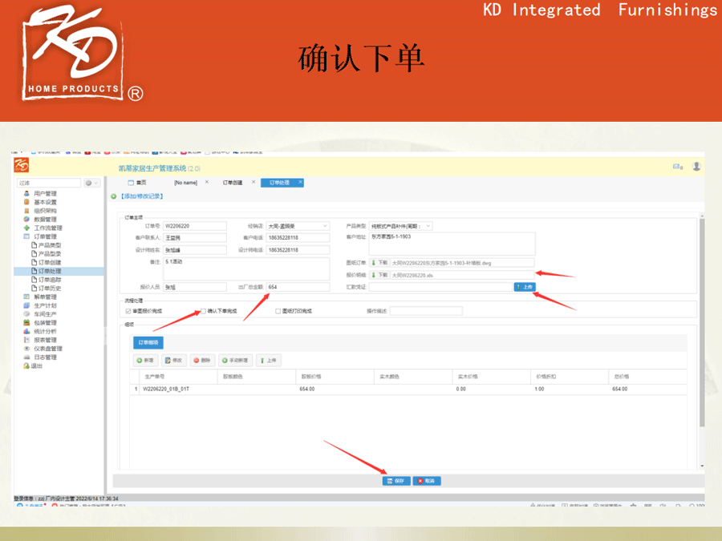Screen dimensions: 722x541
Task: Click the 出厂总金额 input field
Action: click(x=298, y=287)
